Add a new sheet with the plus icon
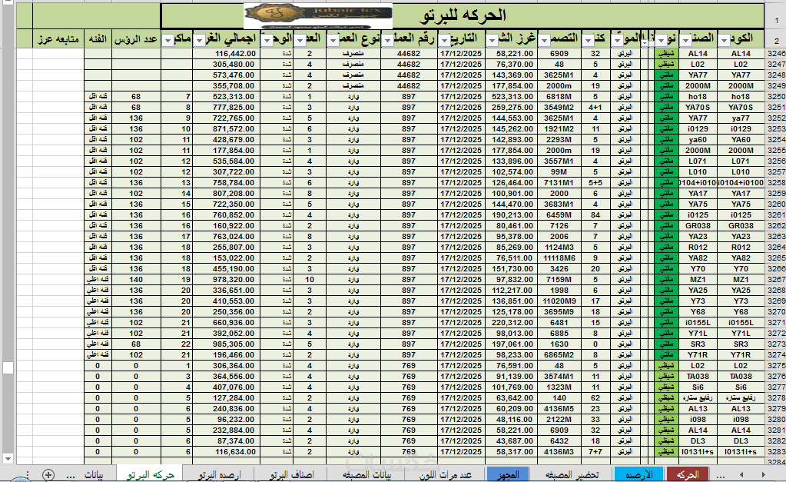Screen dimensions: 786x482 pyautogui.click(x=48, y=474)
